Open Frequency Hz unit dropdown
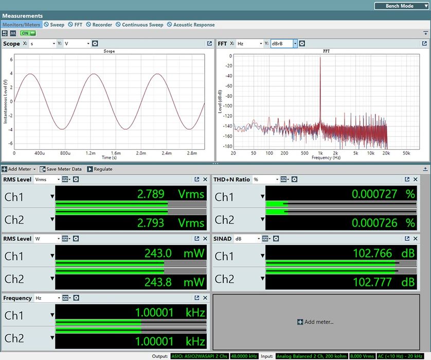 (x=47, y=298)
